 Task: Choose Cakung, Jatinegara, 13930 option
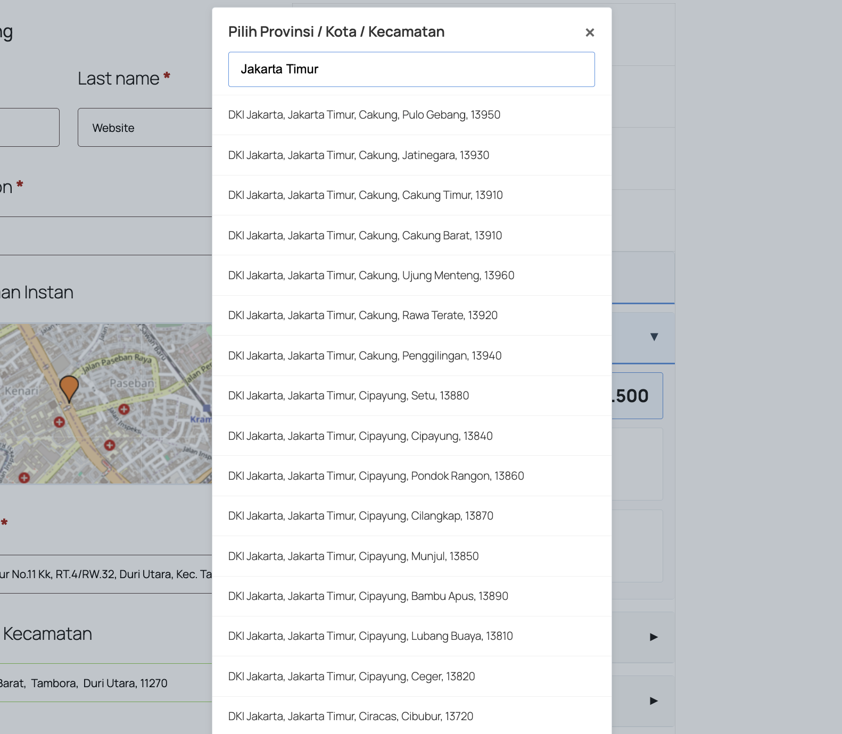coord(358,155)
